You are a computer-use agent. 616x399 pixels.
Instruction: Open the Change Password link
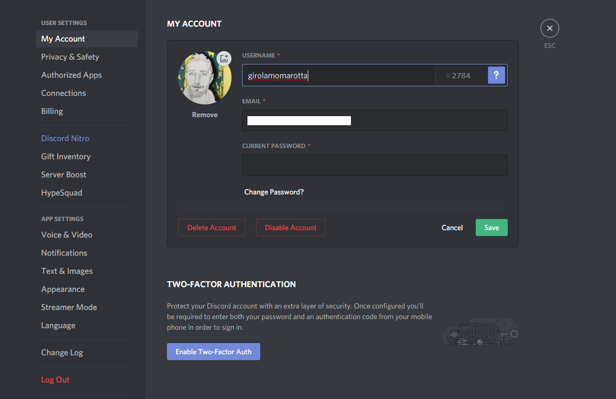(x=274, y=192)
